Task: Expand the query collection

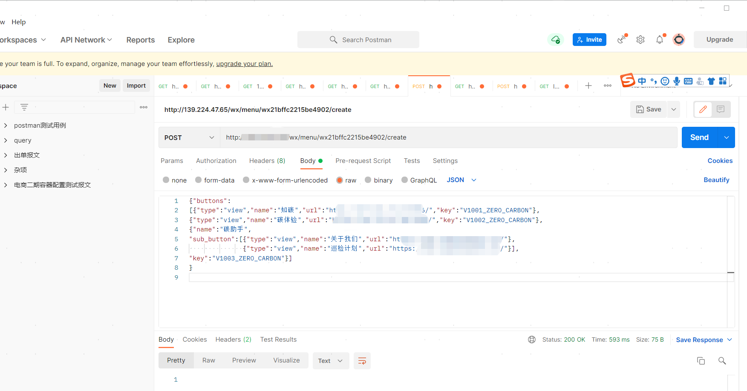Action: [x=6, y=140]
